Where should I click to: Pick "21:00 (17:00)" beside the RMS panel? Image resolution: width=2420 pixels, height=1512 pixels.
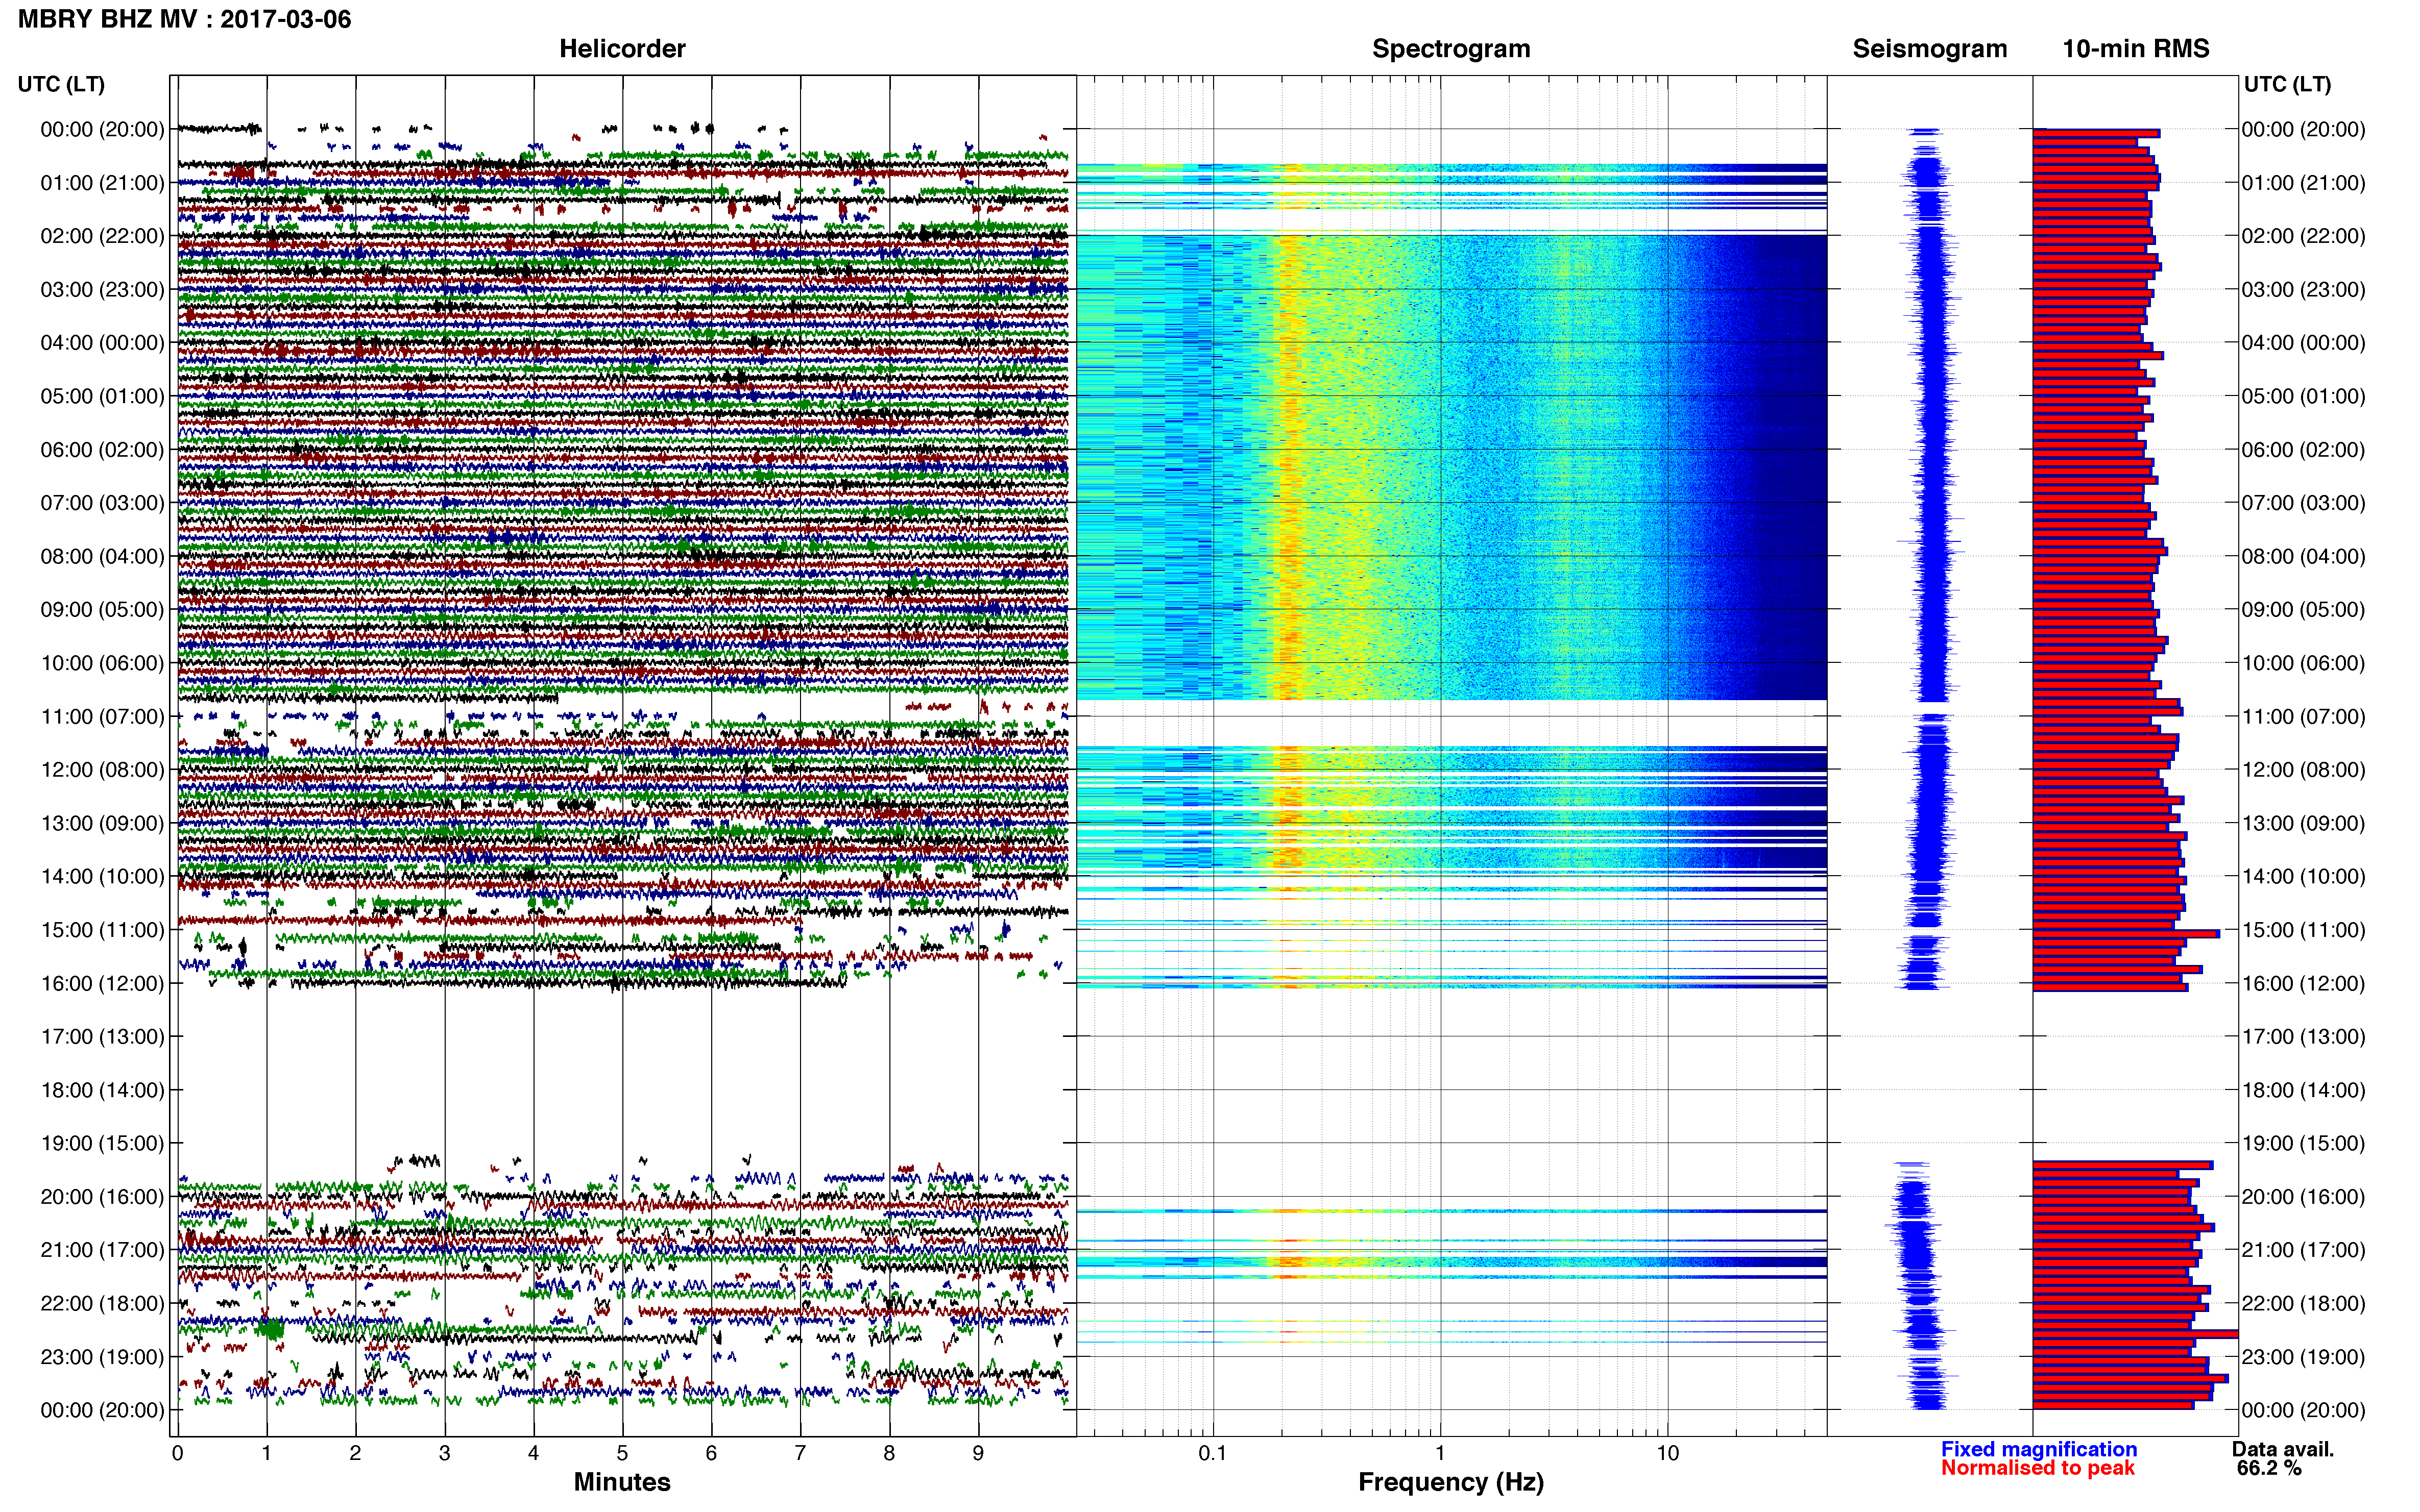pos(2303,1250)
